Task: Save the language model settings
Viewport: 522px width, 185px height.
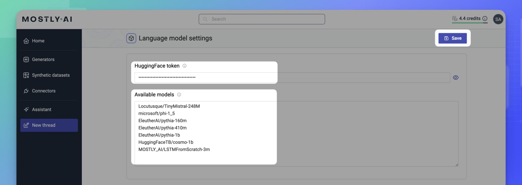Action: [x=453, y=38]
